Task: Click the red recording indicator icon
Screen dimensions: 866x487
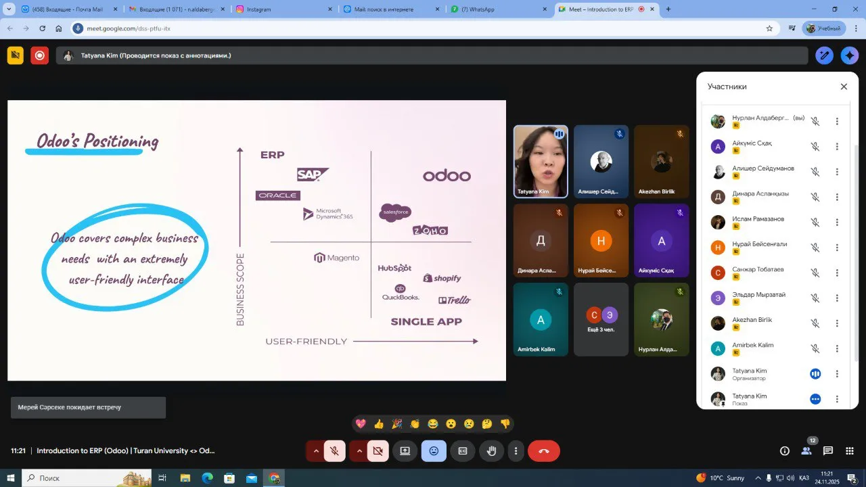Action: click(x=39, y=55)
